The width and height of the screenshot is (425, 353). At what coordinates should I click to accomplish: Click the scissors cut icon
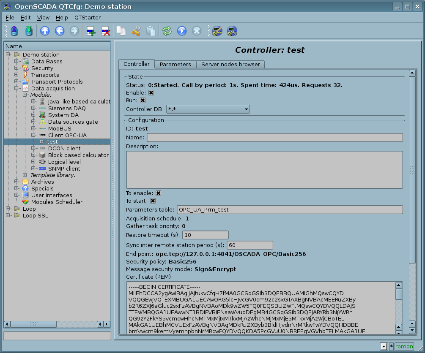pos(136,31)
